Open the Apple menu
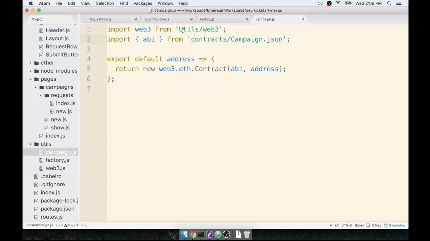Image resolution: width=430 pixels, height=241 pixels. point(31,3)
